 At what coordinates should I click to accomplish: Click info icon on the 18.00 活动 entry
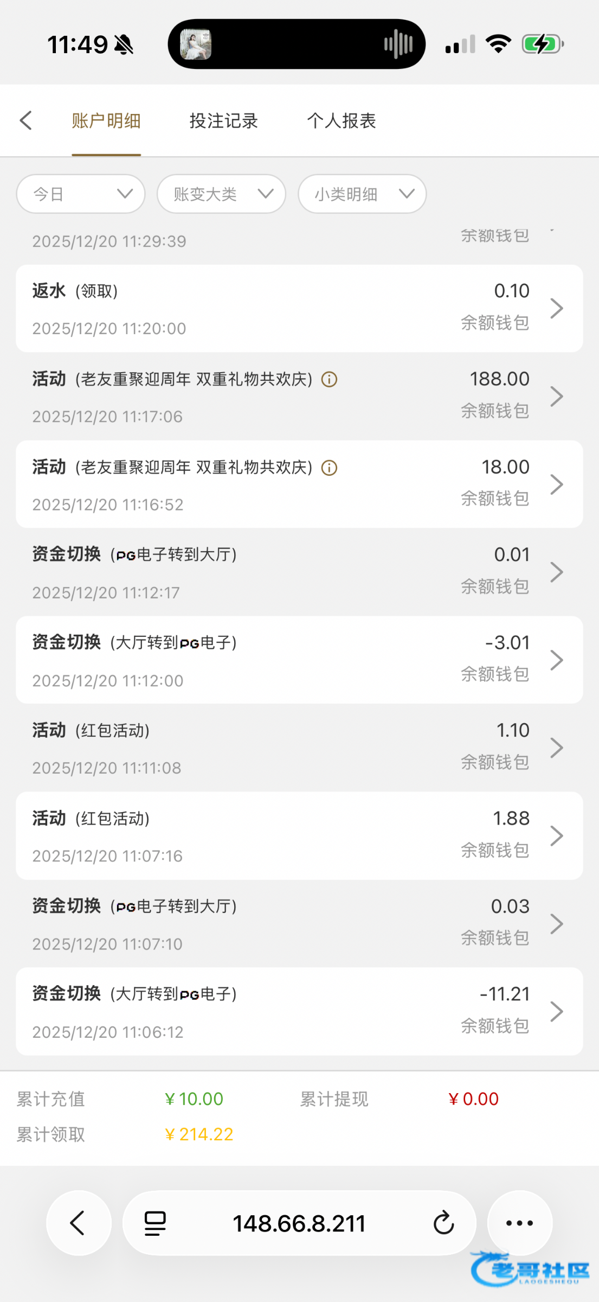(x=329, y=468)
